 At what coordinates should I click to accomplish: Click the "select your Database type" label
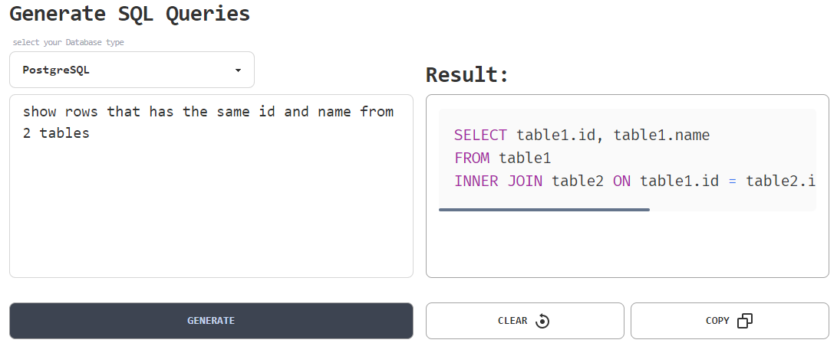click(x=68, y=43)
